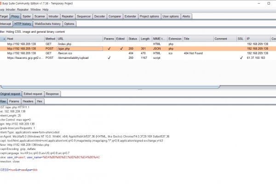View the Response tab
276x184 pixels.
coord(52,93)
